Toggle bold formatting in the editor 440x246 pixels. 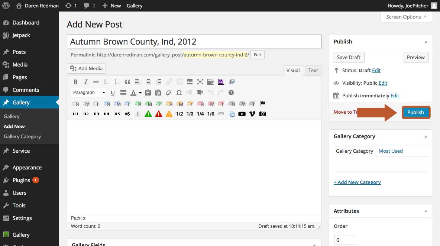(x=75, y=82)
